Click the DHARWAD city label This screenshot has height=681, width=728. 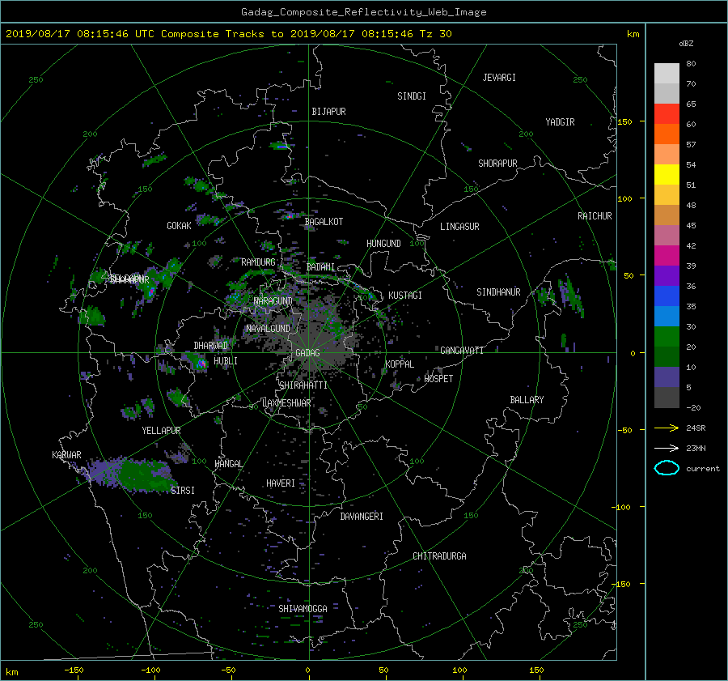pos(211,346)
